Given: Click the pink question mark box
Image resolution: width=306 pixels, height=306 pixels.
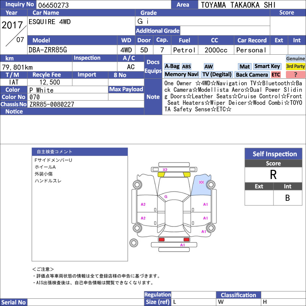Looking at the screenshot, I should [x=295, y=75].
